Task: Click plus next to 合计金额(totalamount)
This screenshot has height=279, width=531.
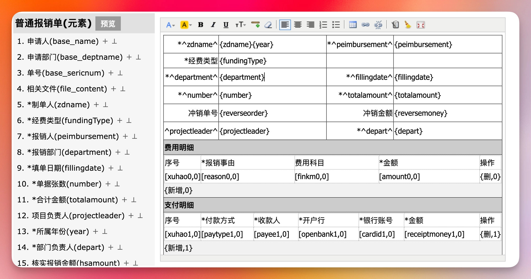Action: point(125,200)
